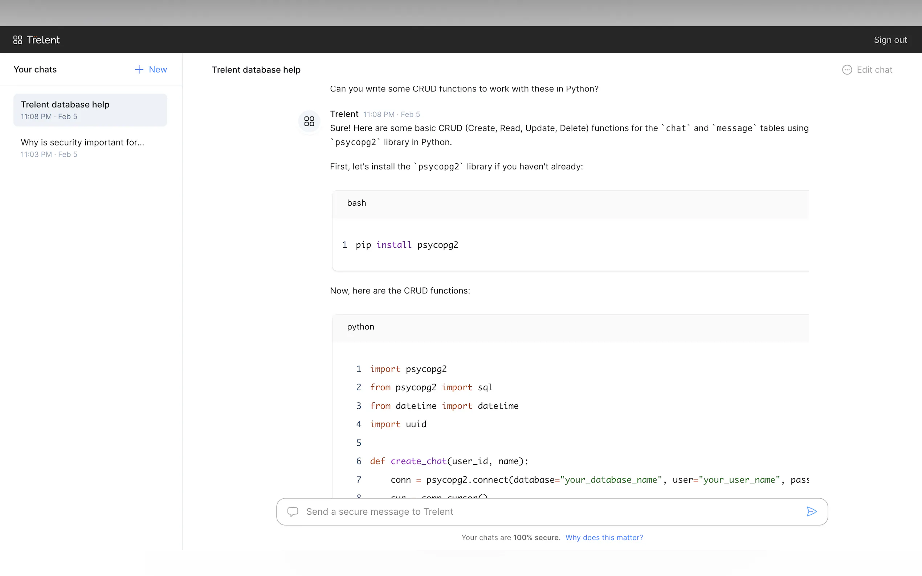
Task: Click the 'import psycopg2' code line
Action: (408, 369)
